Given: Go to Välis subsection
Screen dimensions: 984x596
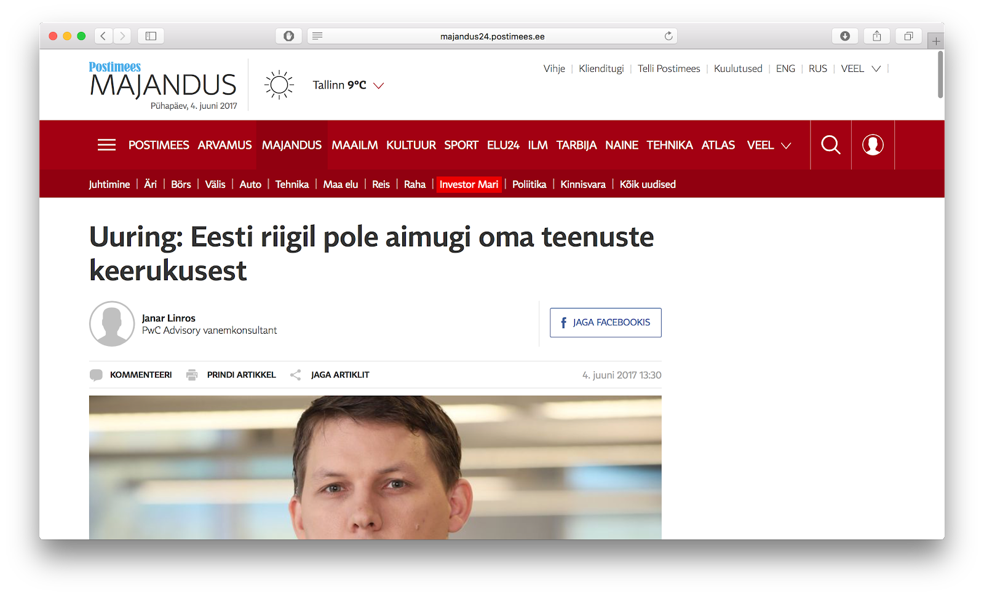Looking at the screenshot, I should click(x=215, y=184).
